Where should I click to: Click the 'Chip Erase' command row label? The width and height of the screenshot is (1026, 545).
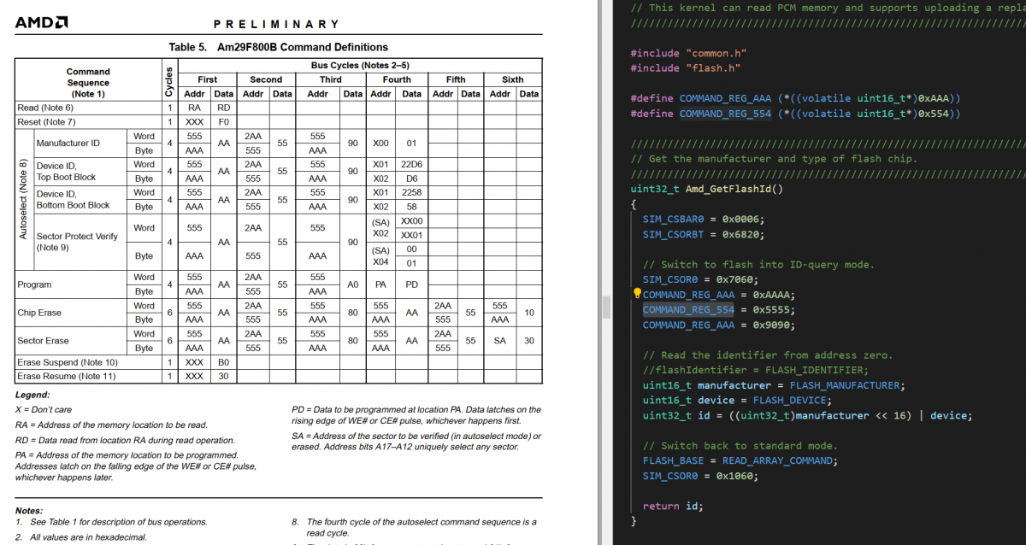pyautogui.click(x=38, y=313)
